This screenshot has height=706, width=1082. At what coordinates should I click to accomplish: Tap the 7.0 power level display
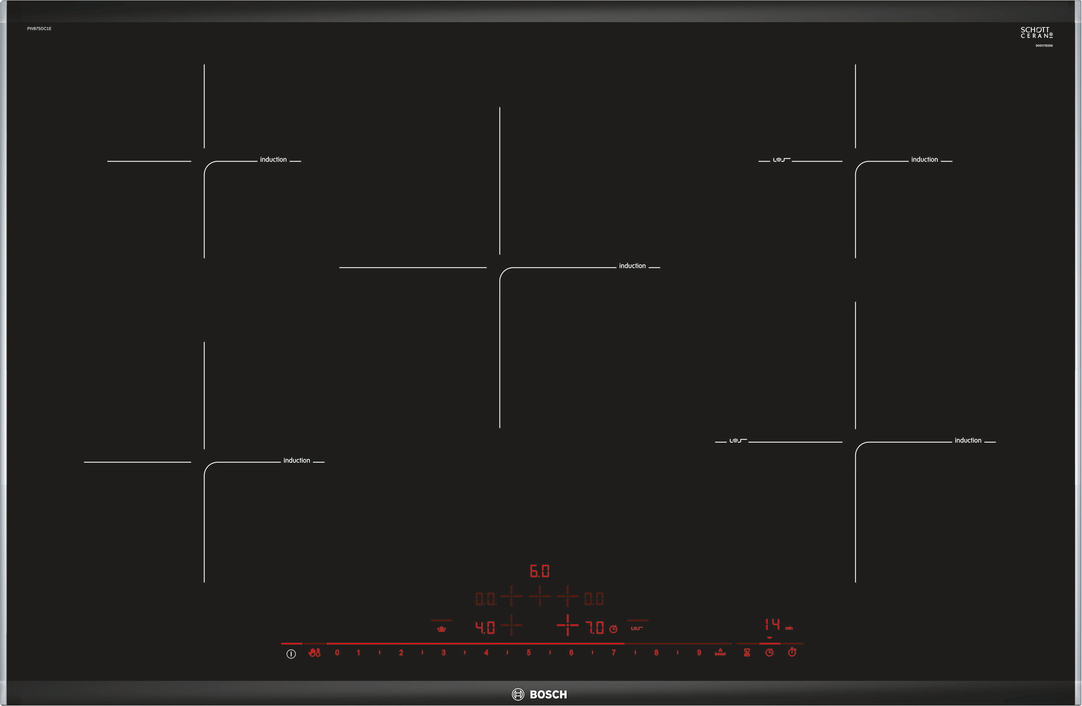(594, 628)
